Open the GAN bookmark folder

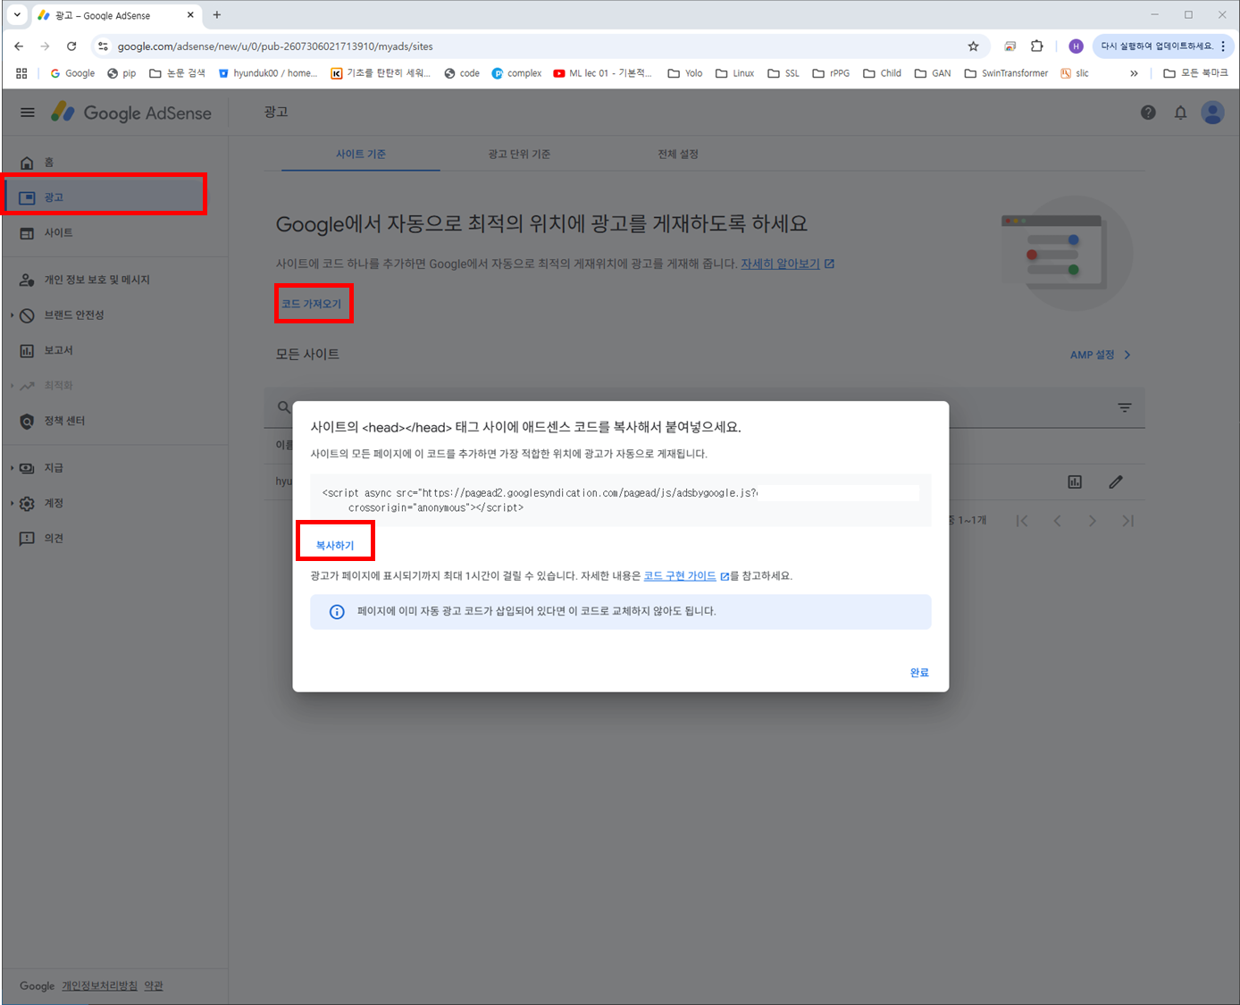tap(933, 73)
